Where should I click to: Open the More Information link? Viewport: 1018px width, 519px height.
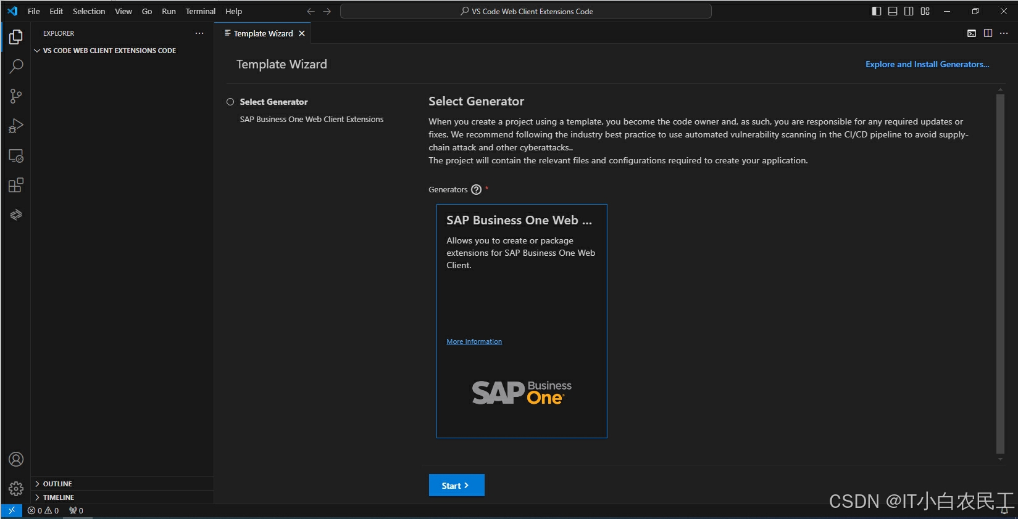click(x=474, y=341)
